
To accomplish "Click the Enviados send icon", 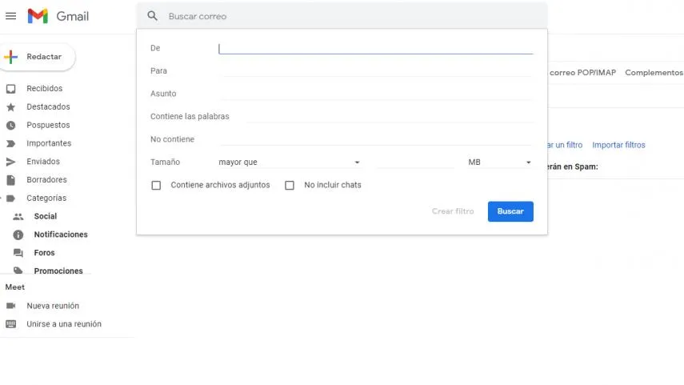I will (x=11, y=162).
